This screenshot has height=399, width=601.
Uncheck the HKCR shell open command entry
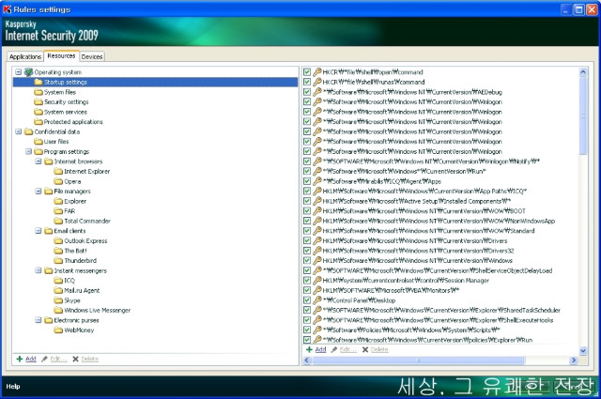(307, 72)
